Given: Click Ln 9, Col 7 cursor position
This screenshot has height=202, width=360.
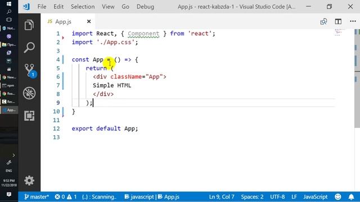Looking at the screenshot, I should click(x=222, y=197).
